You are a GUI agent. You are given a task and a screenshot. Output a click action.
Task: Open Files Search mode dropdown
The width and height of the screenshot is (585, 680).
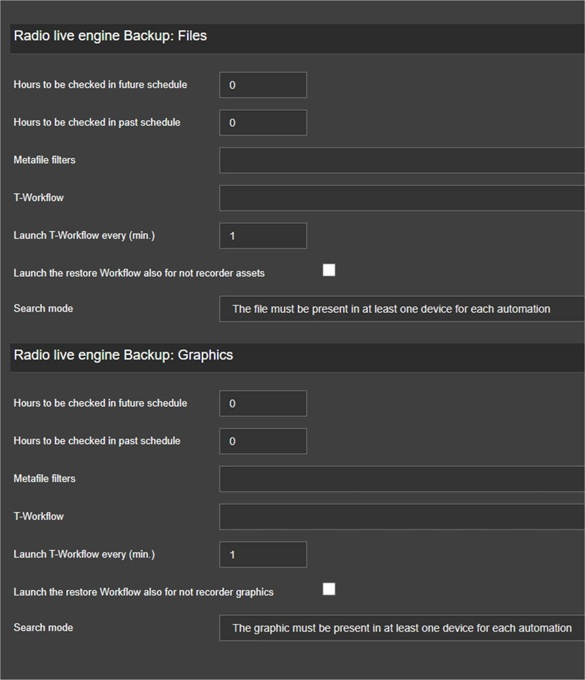pyautogui.click(x=402, y=309)
